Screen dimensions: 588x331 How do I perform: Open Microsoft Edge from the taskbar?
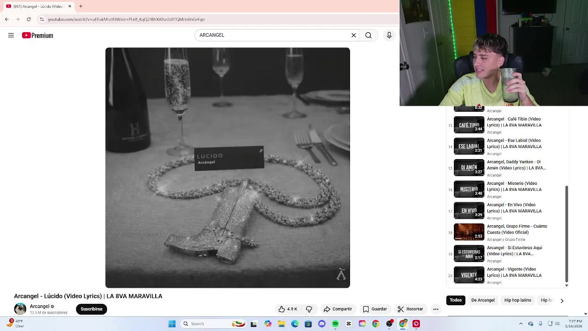click(294, 324)
